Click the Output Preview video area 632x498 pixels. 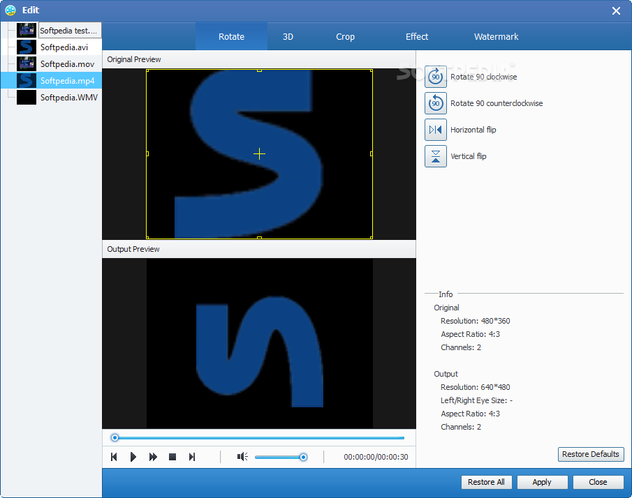[259, 343]
